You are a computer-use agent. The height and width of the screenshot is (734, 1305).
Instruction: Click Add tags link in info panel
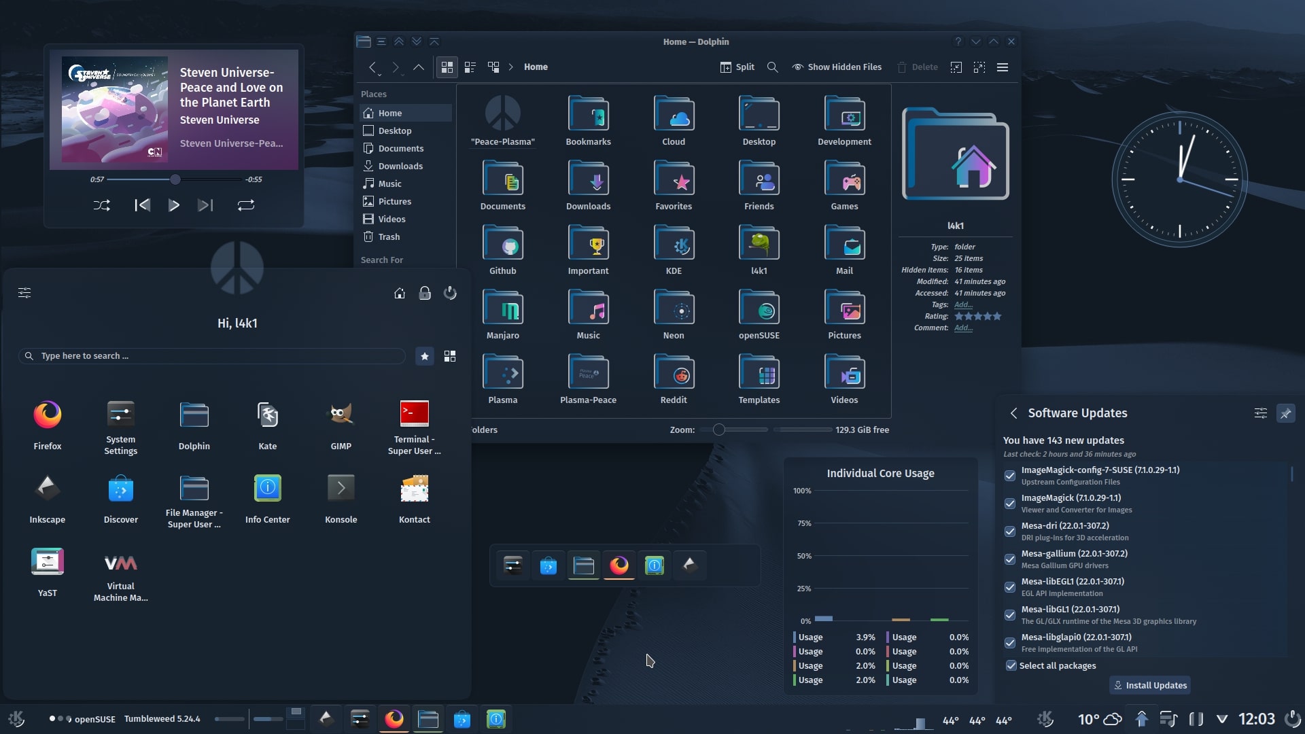point(963,304)
